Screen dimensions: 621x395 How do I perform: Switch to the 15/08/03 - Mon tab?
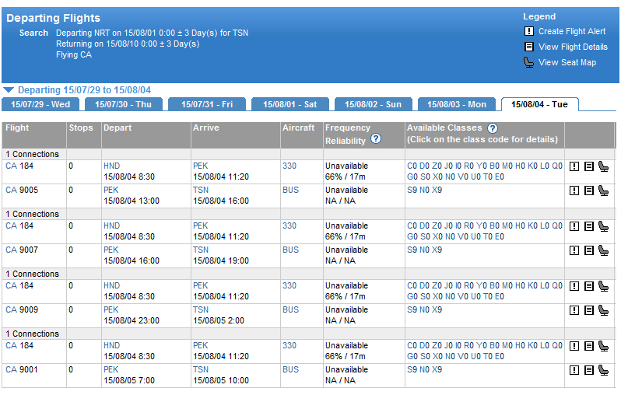pyautogui.click(x=456, y=104)
